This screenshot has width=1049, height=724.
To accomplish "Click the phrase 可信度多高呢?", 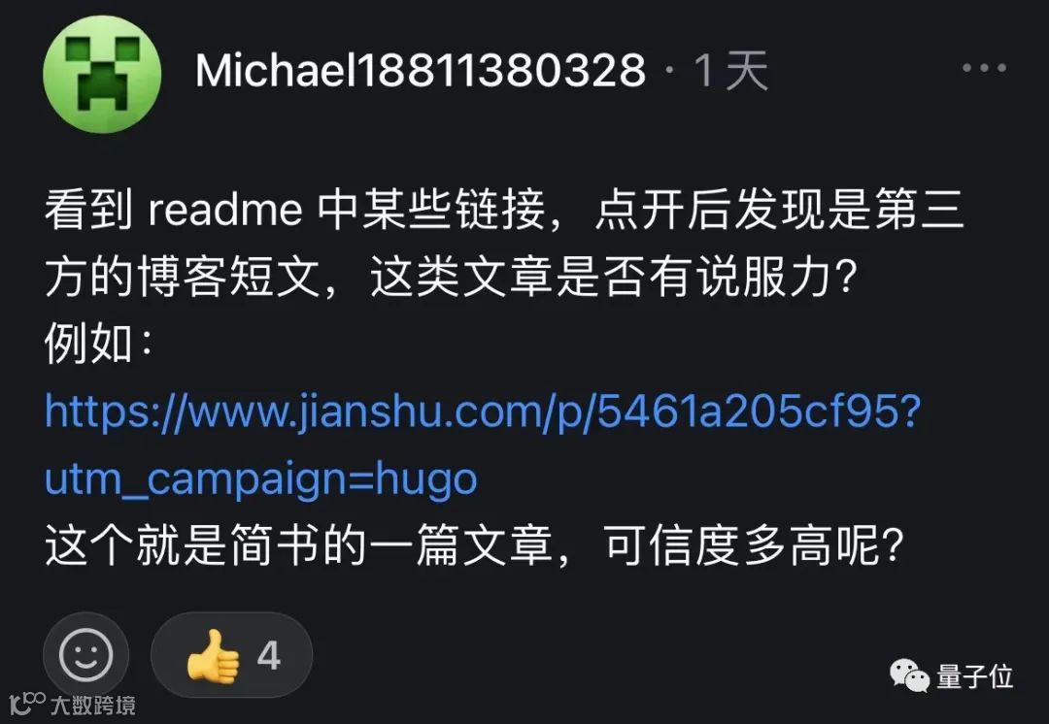I will point(754,545).
